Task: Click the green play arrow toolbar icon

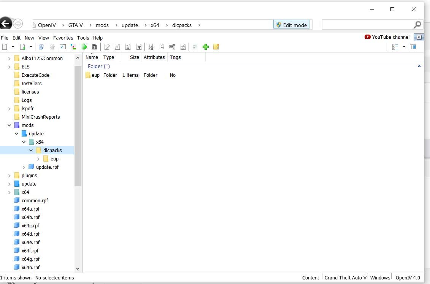Action: (84, 47)
